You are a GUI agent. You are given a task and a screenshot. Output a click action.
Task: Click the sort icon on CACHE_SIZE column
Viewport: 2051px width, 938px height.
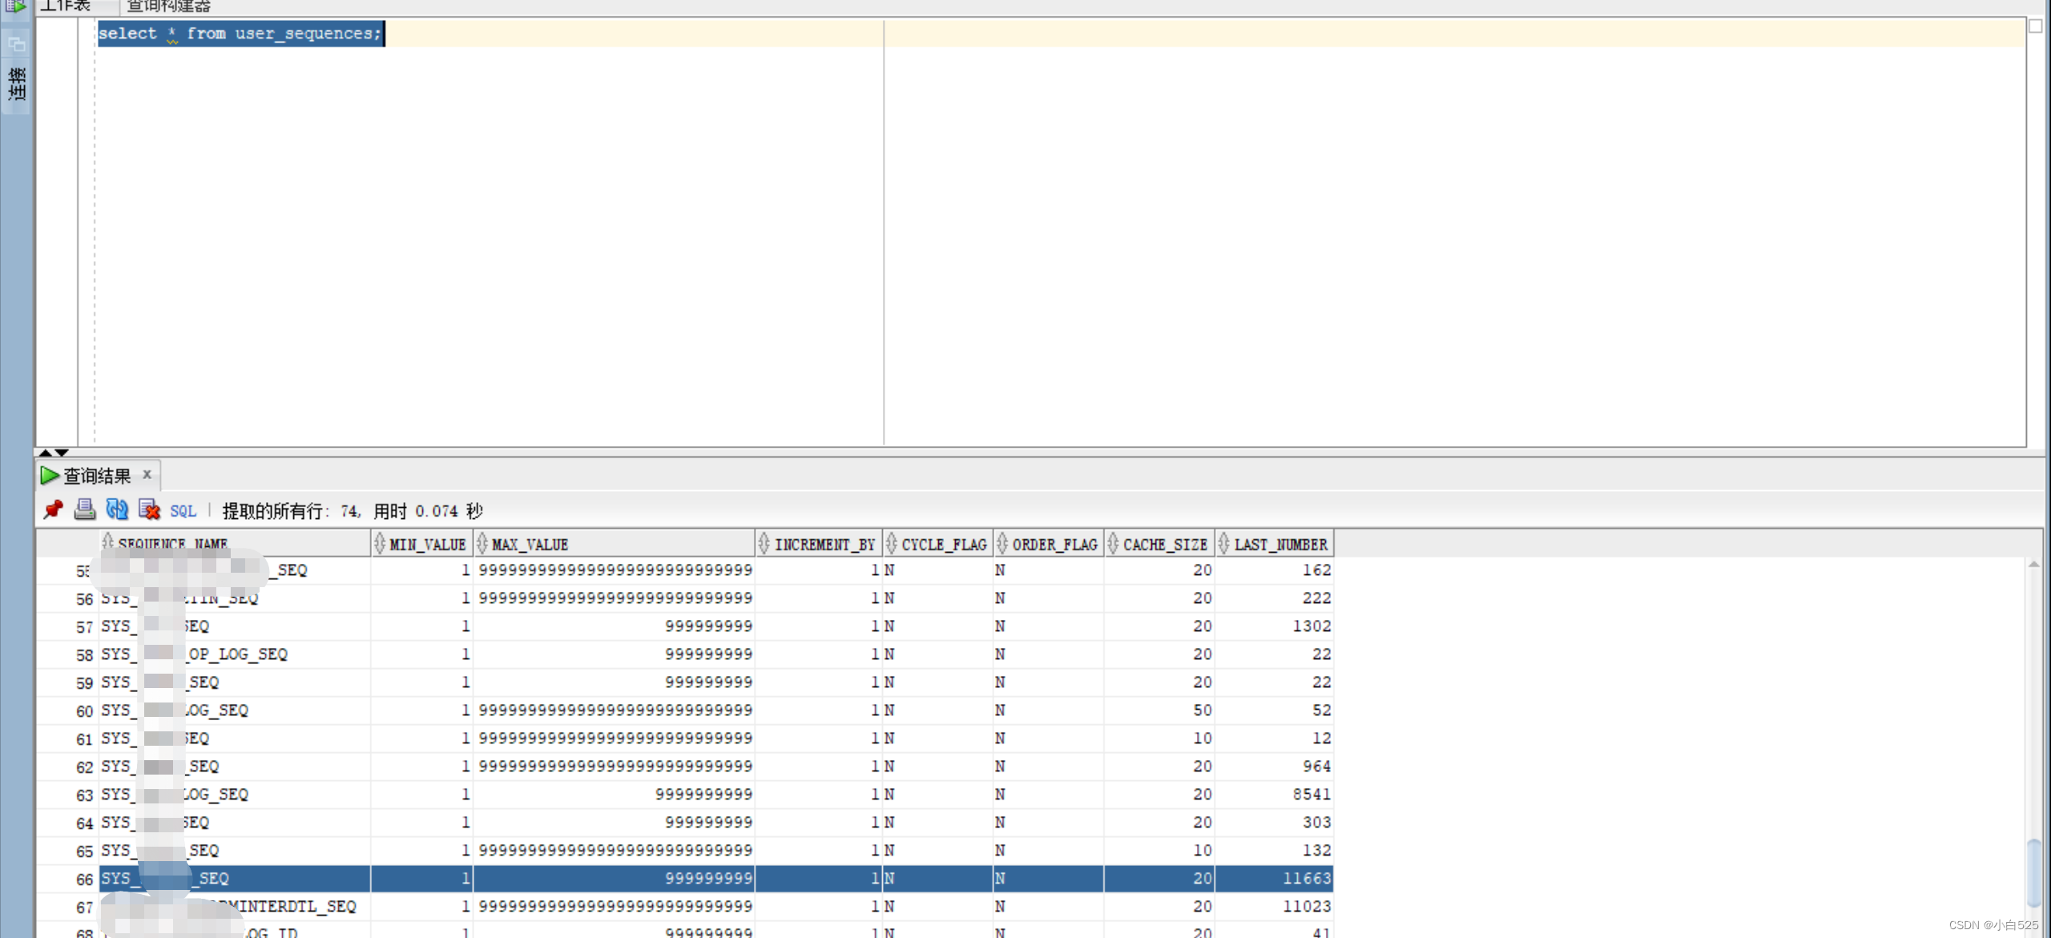coord(1113,544)
